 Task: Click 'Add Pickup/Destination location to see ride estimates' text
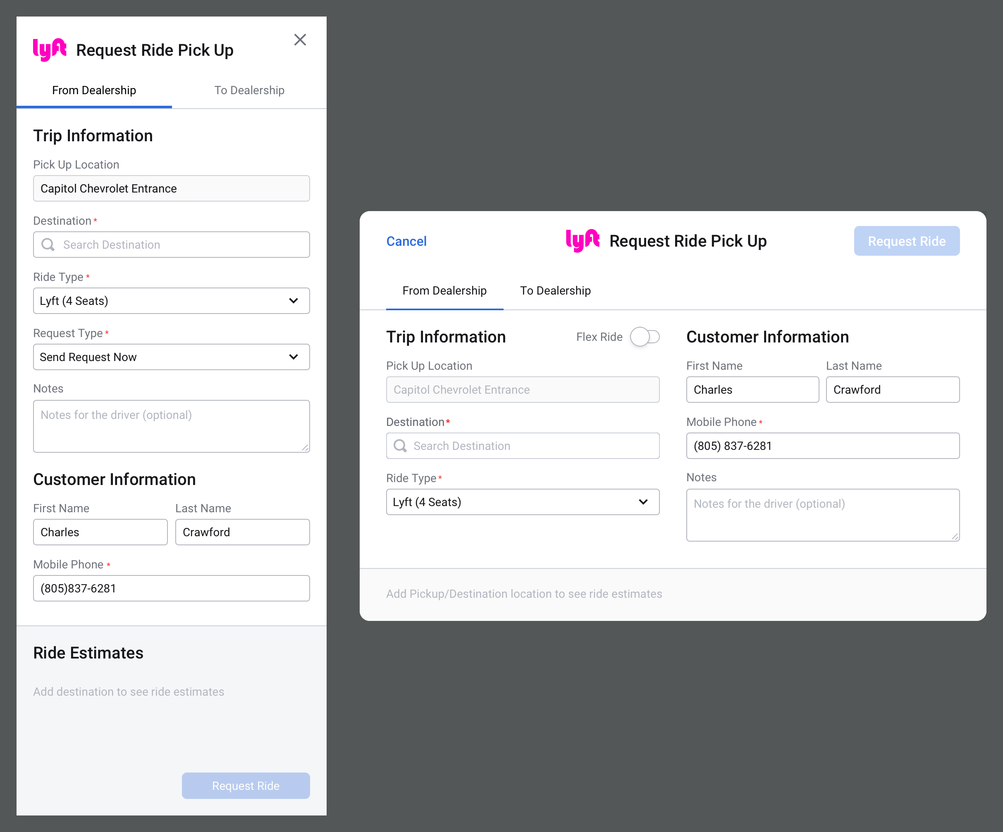click(524, 594)
